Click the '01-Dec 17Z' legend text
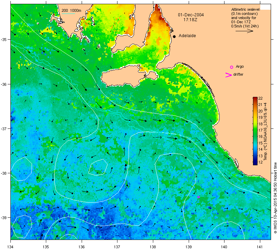The height and width of the screenshot is (250, 278). tap(241, 22)
